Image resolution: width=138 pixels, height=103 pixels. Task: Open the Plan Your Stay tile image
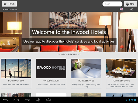[x=16, y=68]
